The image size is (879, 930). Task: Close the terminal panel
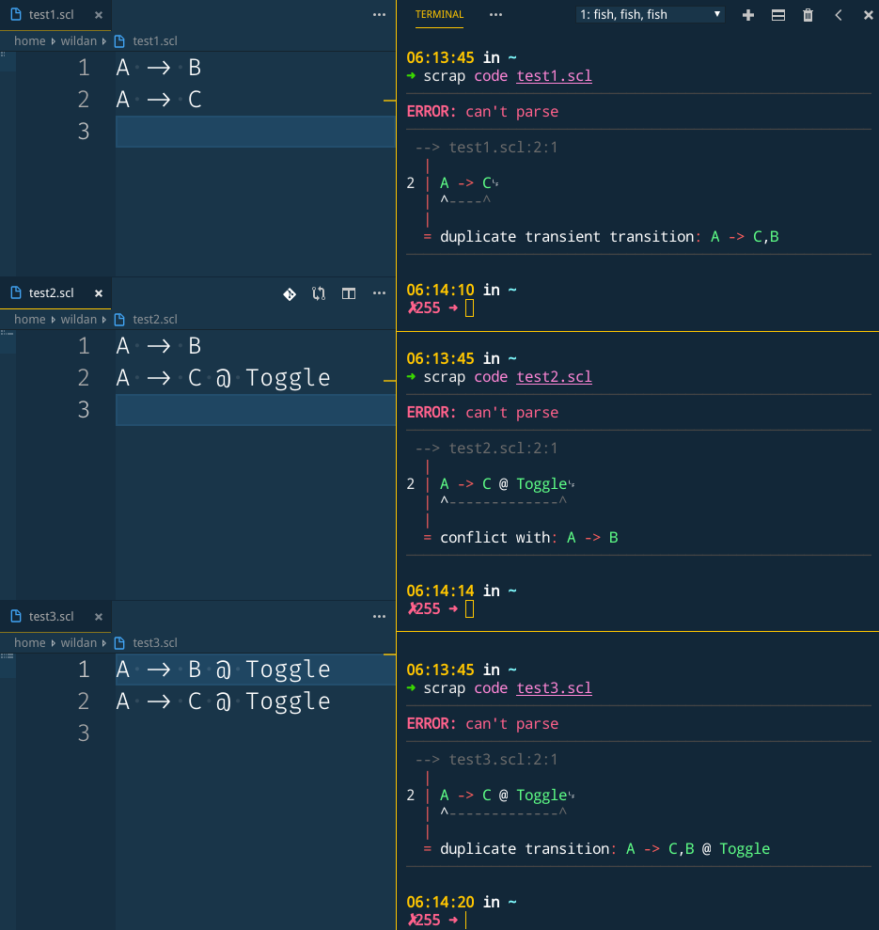click(868, 15)
